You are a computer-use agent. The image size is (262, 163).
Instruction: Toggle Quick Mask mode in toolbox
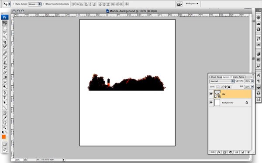click(5, 144)
